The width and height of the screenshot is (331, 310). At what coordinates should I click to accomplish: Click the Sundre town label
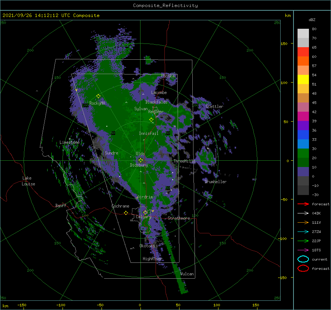(111, 153)
